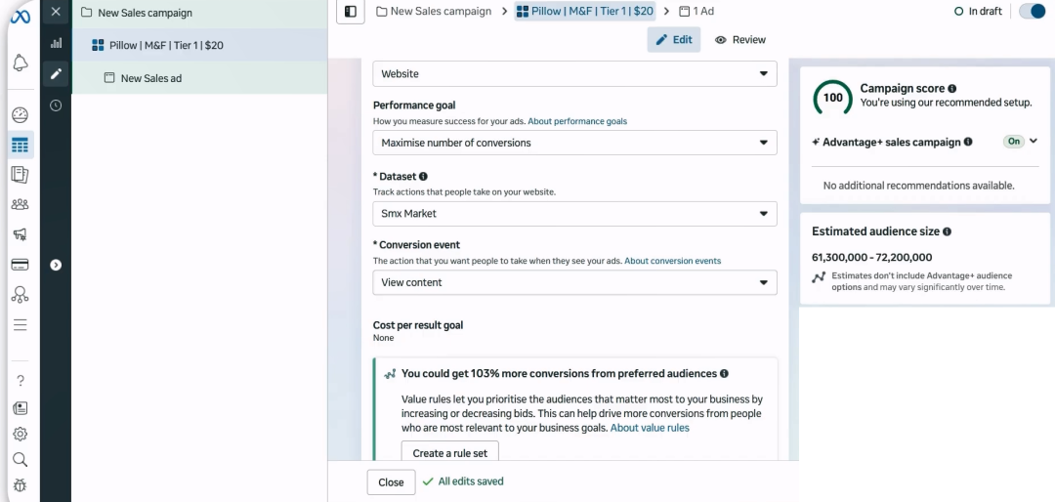Viewport: 1055px width, 502px height.
Task: Click the audience estimate 61,300,000 - 72,200,000
Action: pyautogui.click(x=872, y=258)
